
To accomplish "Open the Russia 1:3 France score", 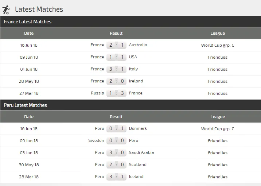I will [116, 93].
